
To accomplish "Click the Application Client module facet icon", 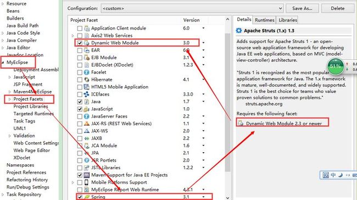I will tap(87, 28).
